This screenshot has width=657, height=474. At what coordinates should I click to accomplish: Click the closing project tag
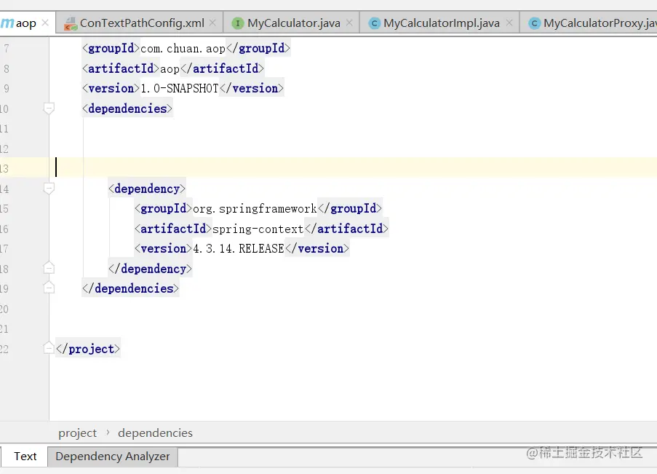[x=88, y=349]
